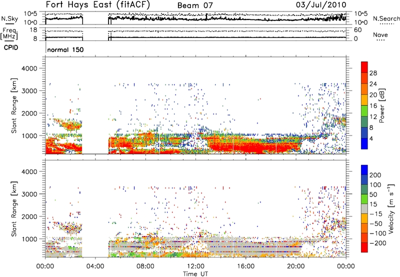Select the 'N.Search' legend label

386,18
